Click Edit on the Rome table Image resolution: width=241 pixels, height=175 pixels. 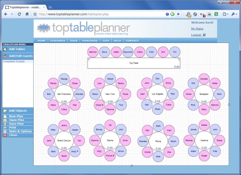[x=158, y=148]
